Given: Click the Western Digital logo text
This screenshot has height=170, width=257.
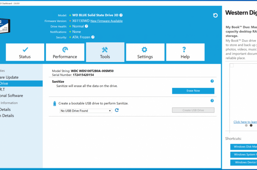Looking at the screenshot, I should pyautogui.click(x=241, y=13).
